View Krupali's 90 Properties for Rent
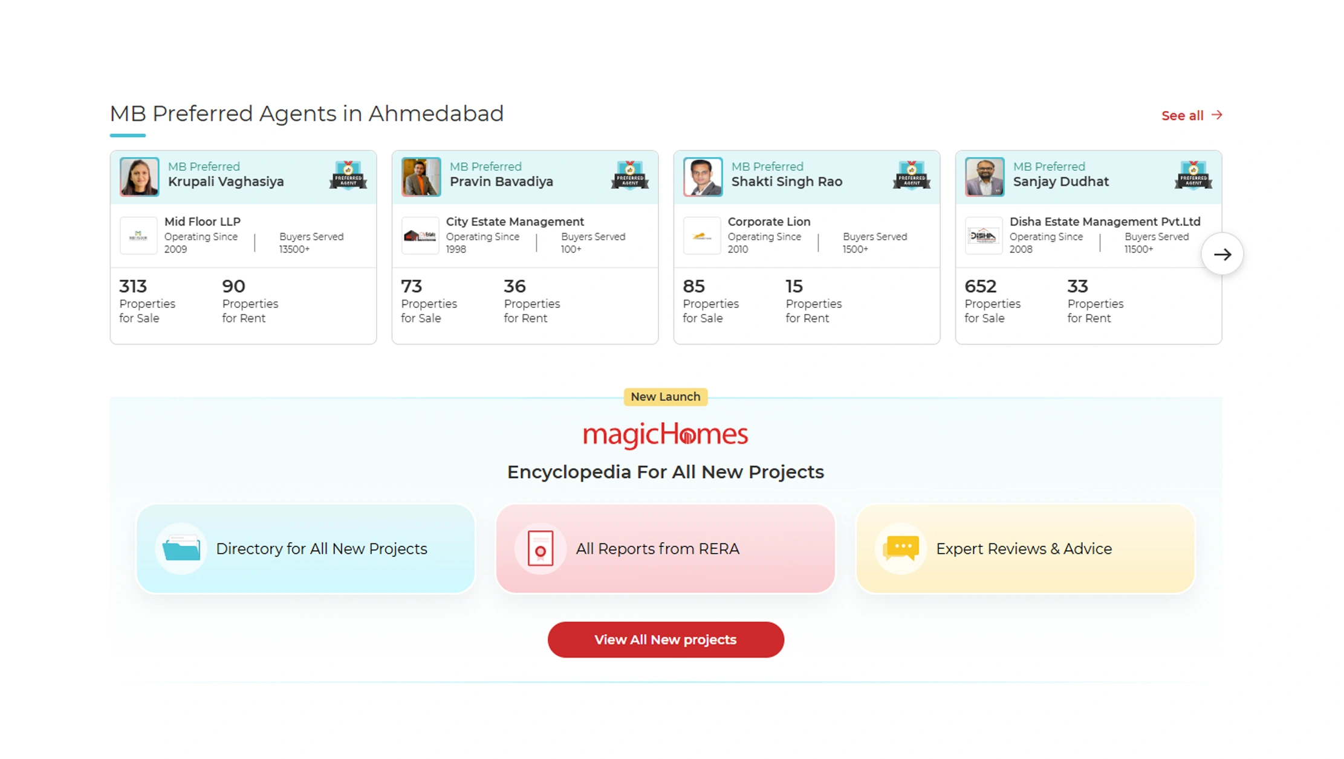The height and width of the screenshot is (759, 1344). pos(250,301)
